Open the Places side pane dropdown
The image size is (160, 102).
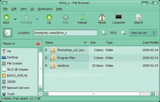coord(9,44)
